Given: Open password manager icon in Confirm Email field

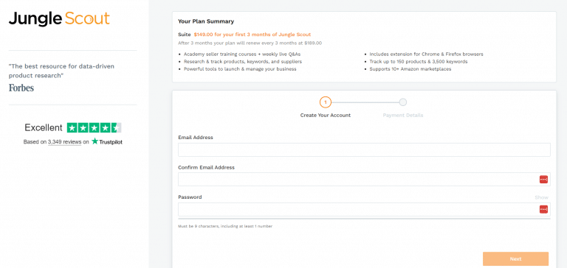Looking at the screenshot, I should coord(543,179).
